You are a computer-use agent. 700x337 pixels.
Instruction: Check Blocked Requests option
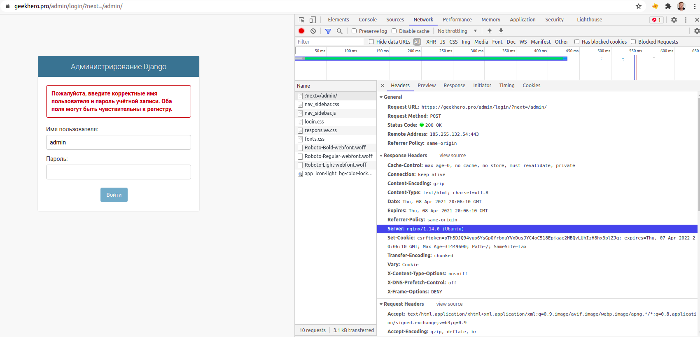[633, 42]
